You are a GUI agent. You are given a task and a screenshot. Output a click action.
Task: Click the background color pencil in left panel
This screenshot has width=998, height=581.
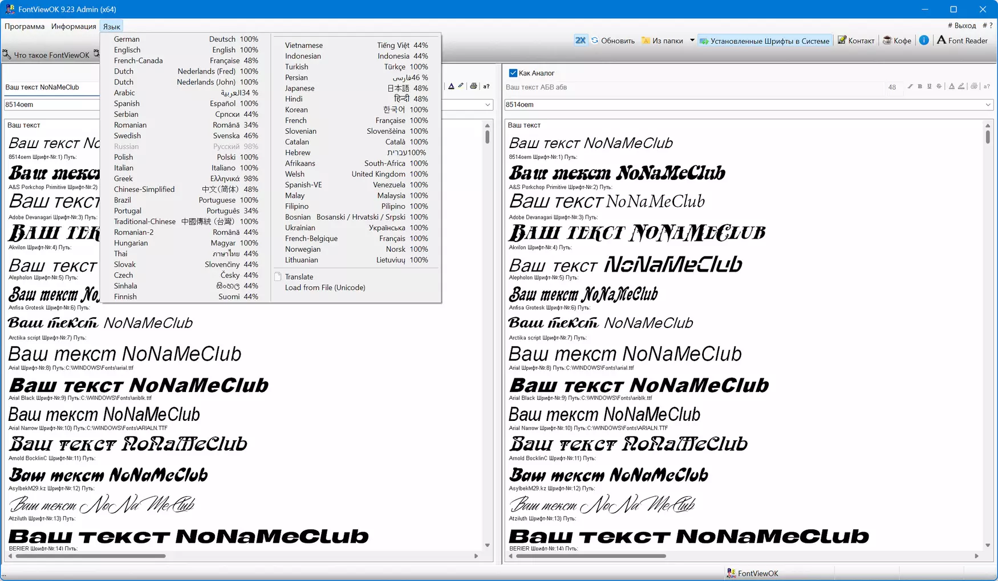click(461, 87)
